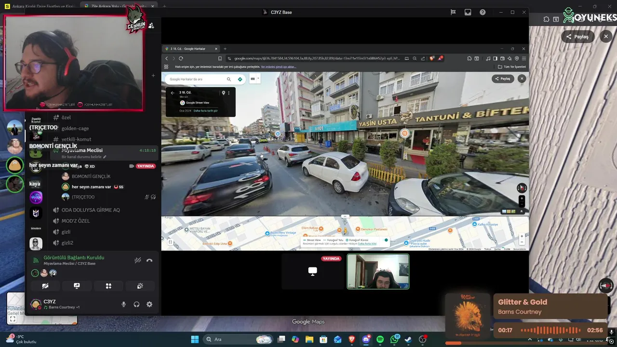Turn on the Discord camera
Screen dimensions: 617x347
tap(45, 286)
